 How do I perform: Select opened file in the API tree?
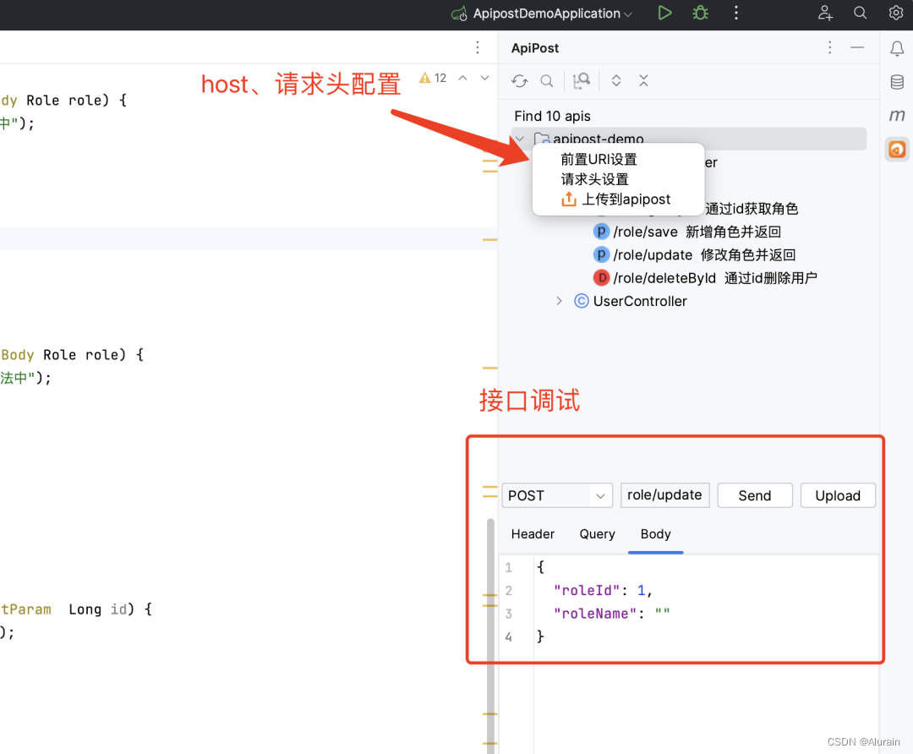point(581,80)
